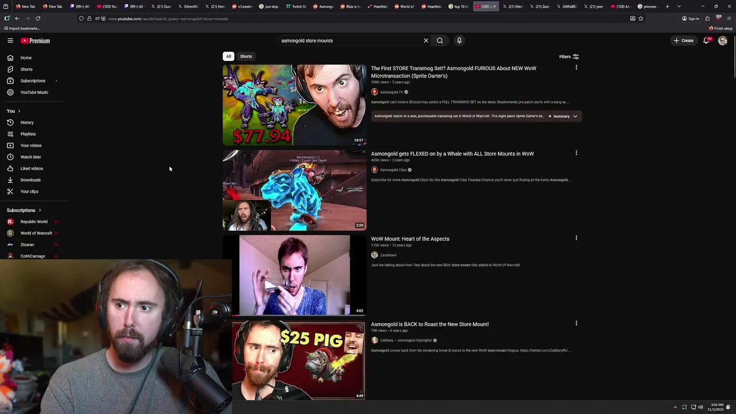Open Subscriptions in the sidebar
This screenshot has height=414, width=736.
33,81
